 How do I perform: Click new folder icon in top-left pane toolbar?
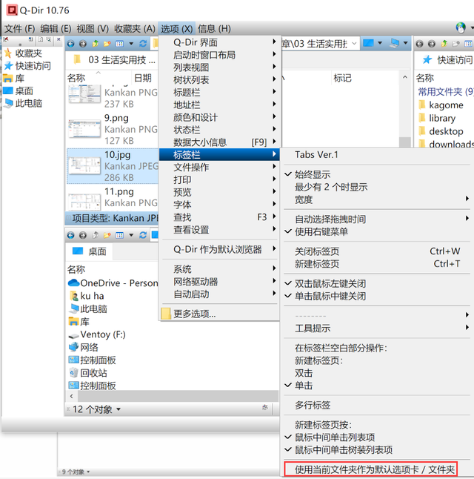(x=107, y=44)
